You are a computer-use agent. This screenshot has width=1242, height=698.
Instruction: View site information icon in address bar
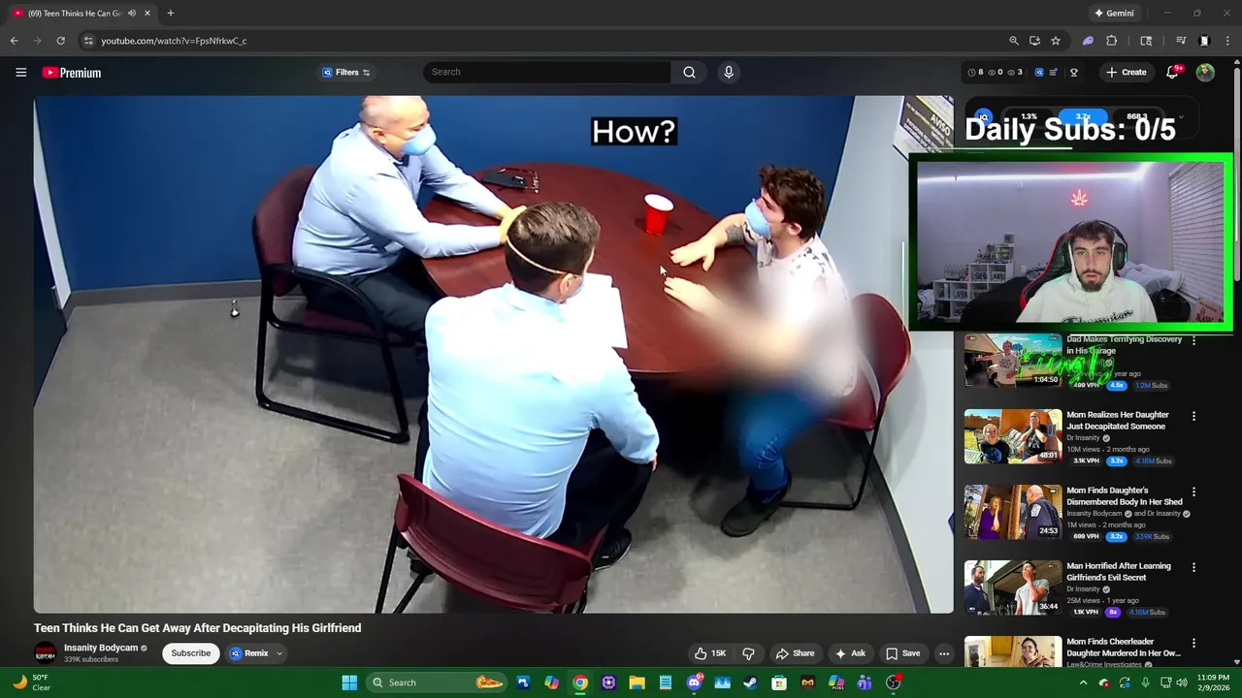click(x=88, y=41)
